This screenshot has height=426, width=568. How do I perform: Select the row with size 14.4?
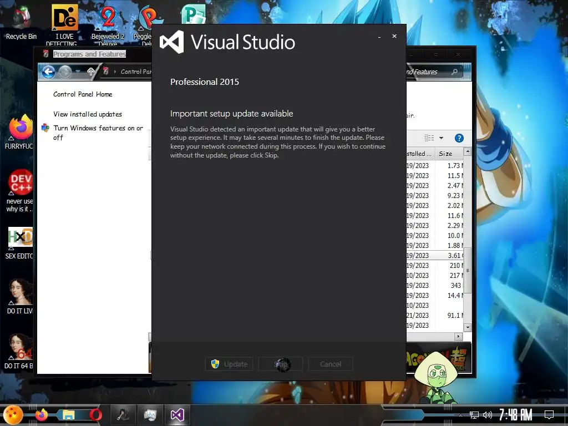[435, 296]
